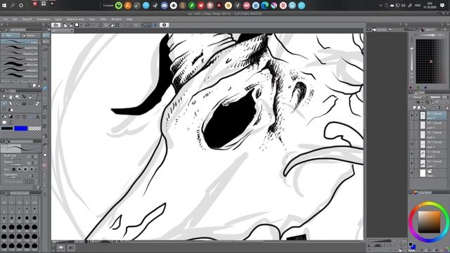The height and width of the screenshot is (253, 450).
Task: Open the Window menu
Action: pos(116,19)
